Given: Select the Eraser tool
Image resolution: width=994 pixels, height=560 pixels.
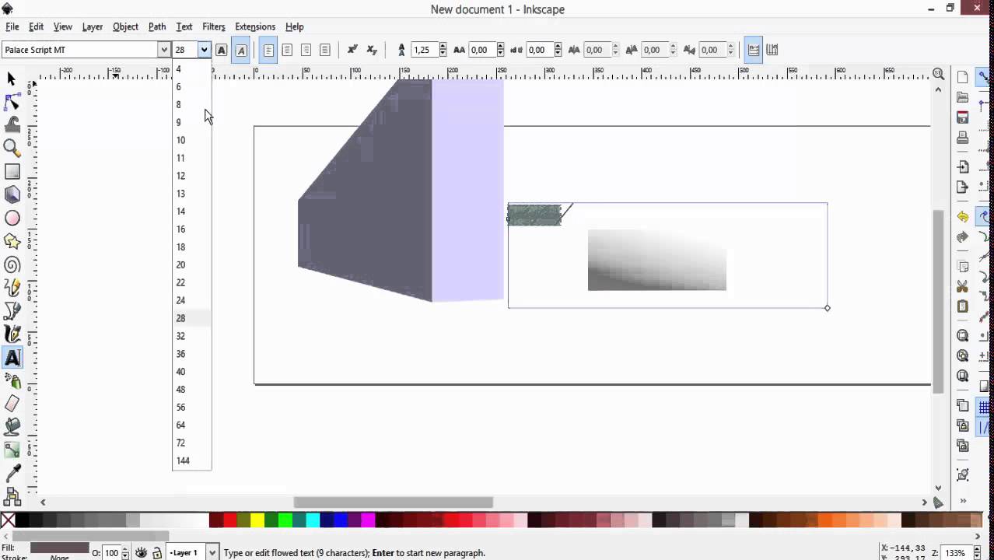Looking at the screenshot, I should point(12,404).
